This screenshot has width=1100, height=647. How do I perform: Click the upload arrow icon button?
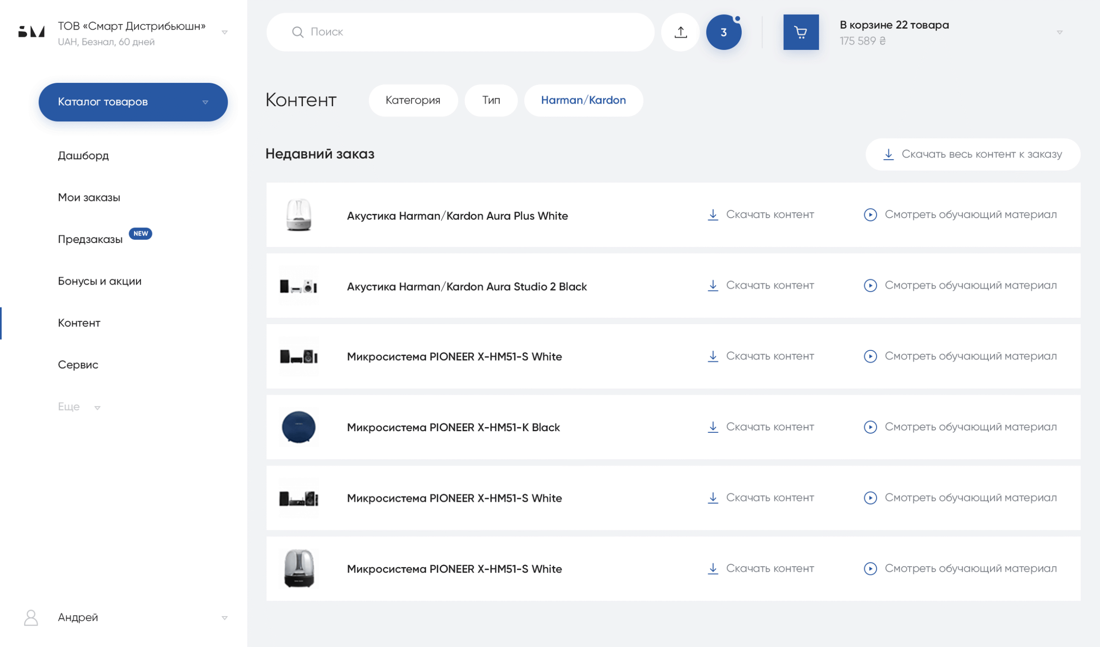pyautogui.click(x=680, y=32)
